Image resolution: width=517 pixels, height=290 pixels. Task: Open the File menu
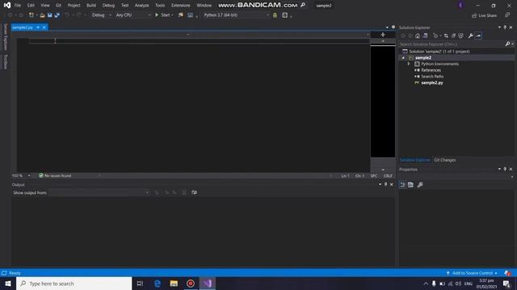click(18, 6)
